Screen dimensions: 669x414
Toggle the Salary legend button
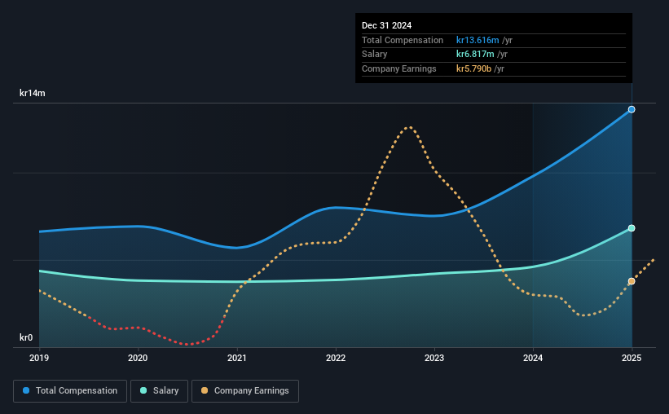[x=159, y=391]
